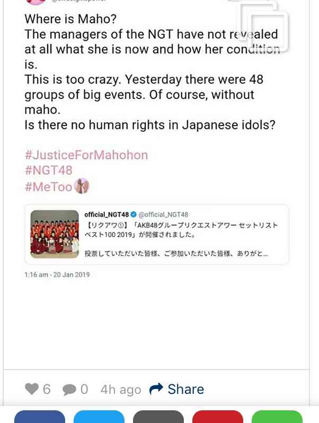This screenshot has width=319, height=423.
Task: Click the raised hands emoji after #MeToo
Action: [x=82, y=186]
